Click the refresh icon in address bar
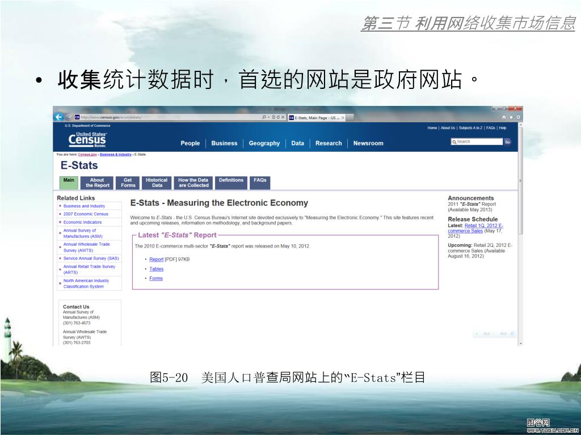 pos(278,117)
